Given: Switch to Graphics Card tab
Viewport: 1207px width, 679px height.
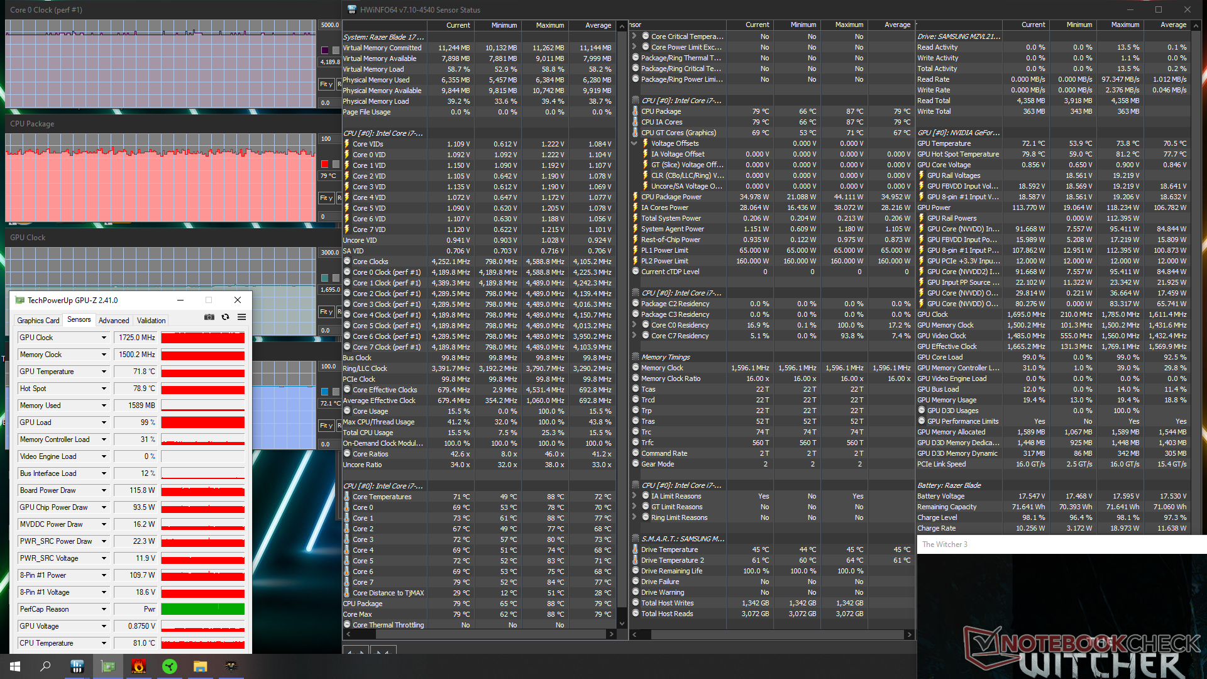Looking at the screenshot, I should (x=38, y=321).
